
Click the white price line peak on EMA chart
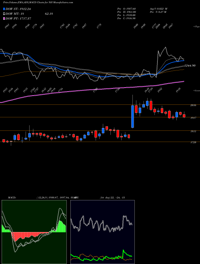click(166, 47)
